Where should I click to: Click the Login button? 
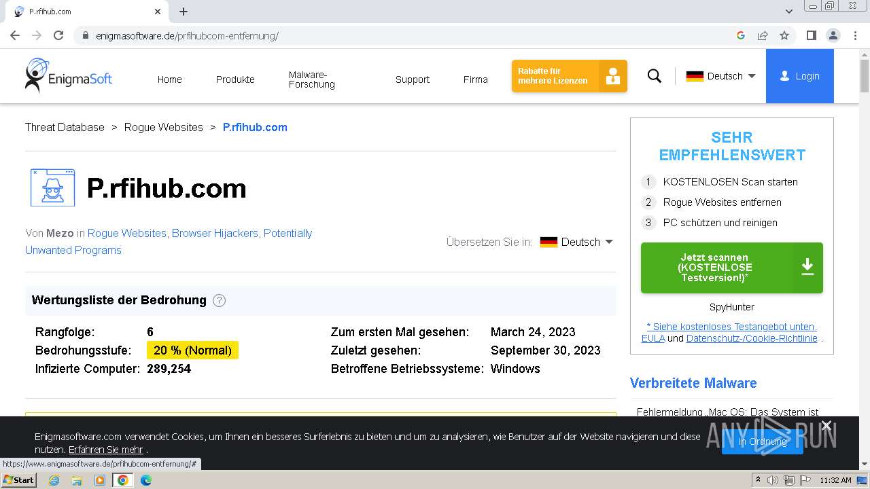click(800, 76)
